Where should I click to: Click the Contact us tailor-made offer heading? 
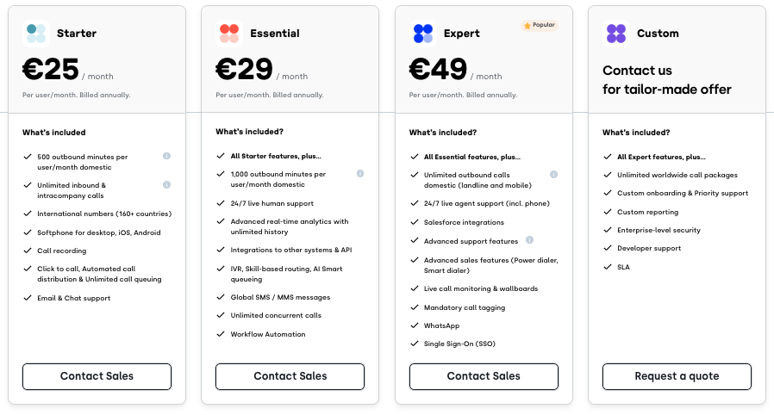click(666, 80)
